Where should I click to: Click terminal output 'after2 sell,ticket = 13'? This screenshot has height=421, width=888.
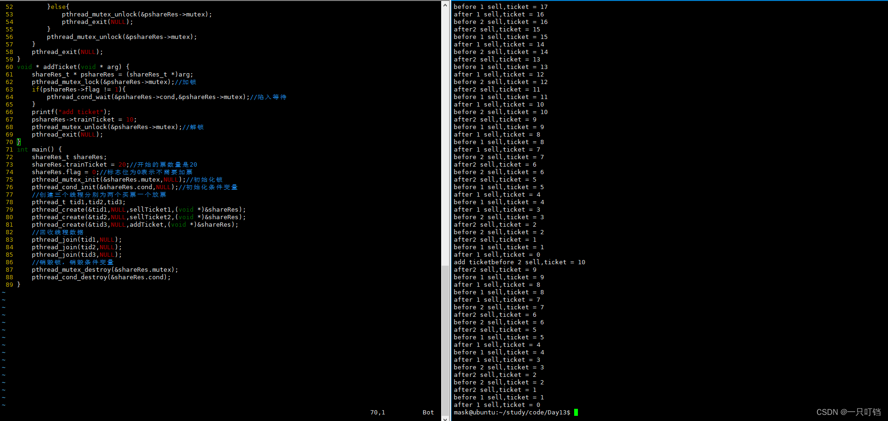497,60
